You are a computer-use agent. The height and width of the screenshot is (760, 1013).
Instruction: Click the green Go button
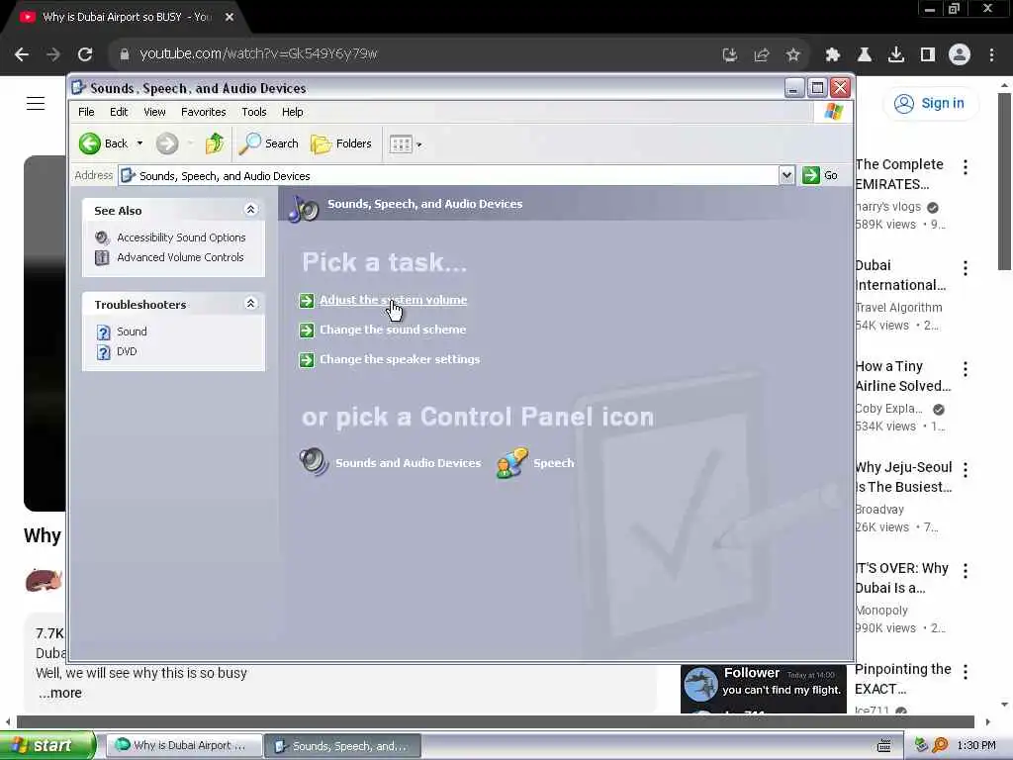coord(820,175)
